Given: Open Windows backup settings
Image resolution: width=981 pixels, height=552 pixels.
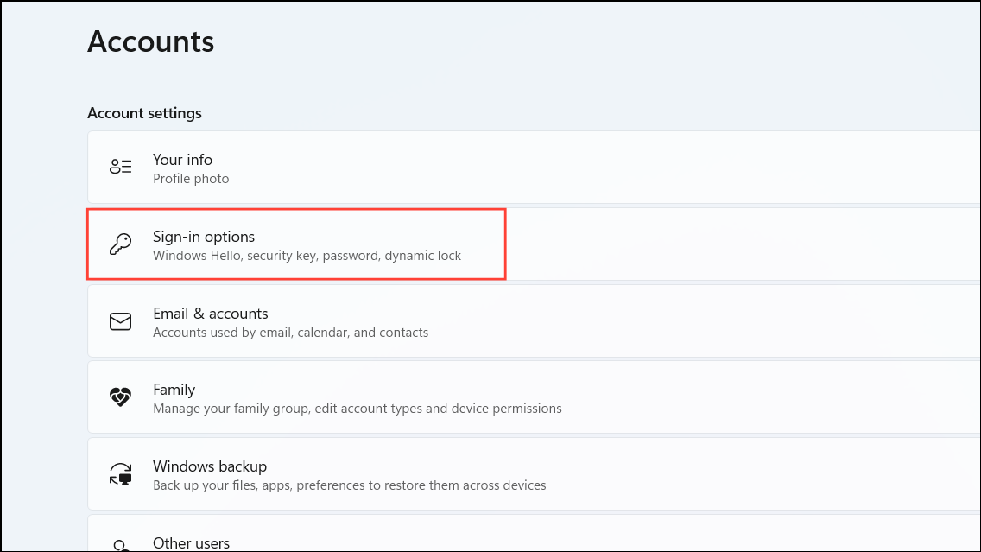Looking at the screenshot, I should pos(534,474).
